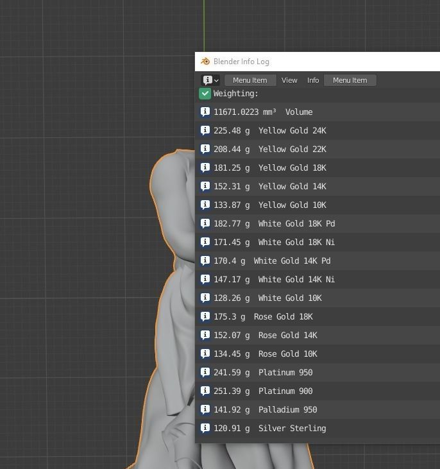Click the info icon for Platinum 900
The image size is (440, 469).
pos(205,391)
